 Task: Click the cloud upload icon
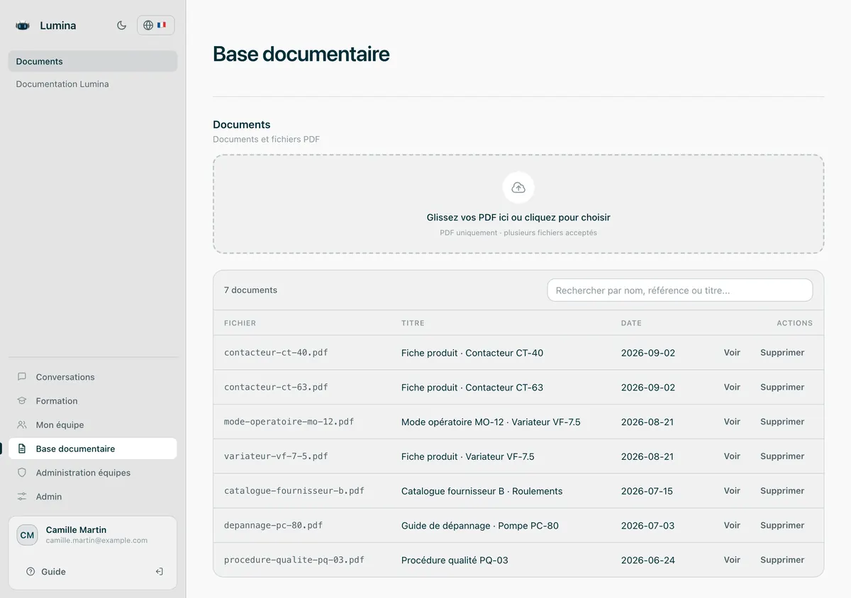[518, 188]
